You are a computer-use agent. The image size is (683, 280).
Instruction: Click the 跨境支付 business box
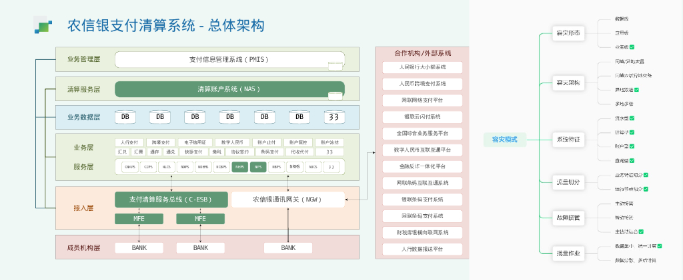(160, 142)
